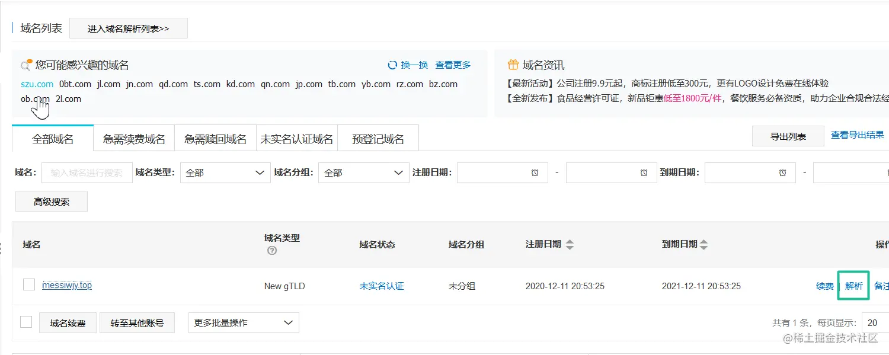Open suggested domain qd.com
This screenshot has height=355, width=889.
173,84
